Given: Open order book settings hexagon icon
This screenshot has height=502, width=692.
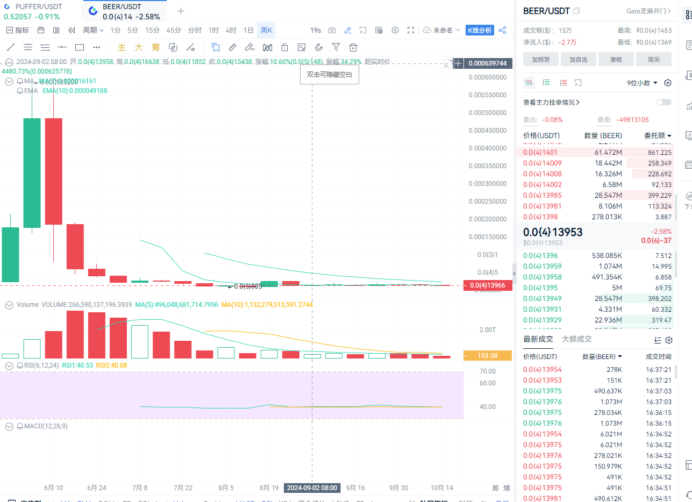Looking at the screenshot, I should coord(668,83).
